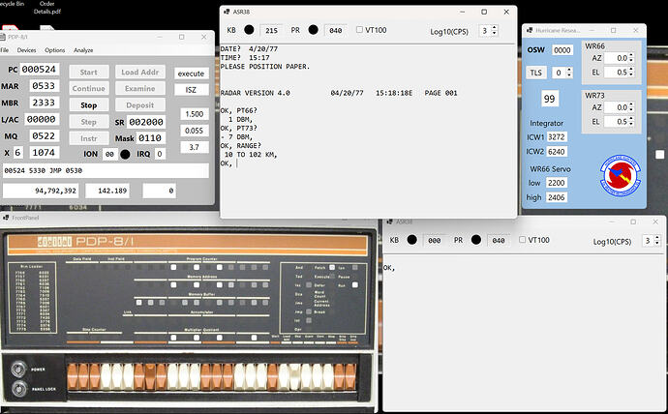Decrease the WR66 EL value

coord(631,74)
